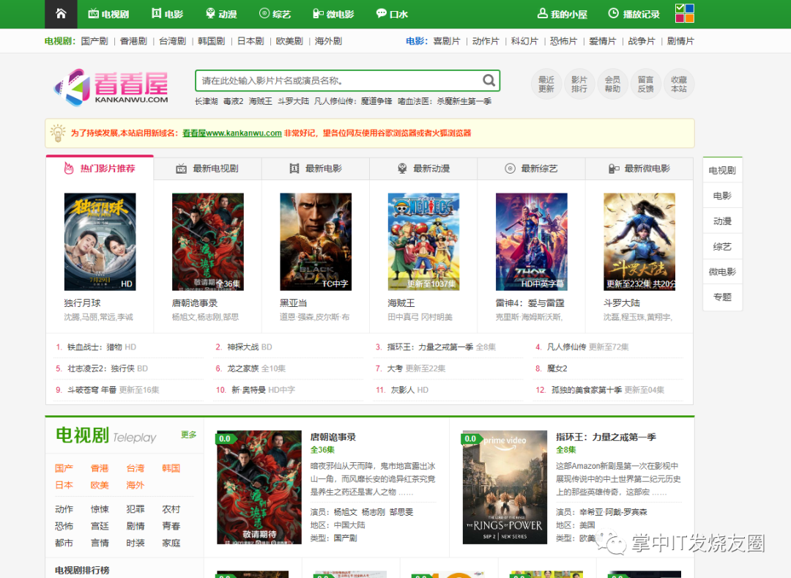Filter teleplay by 犯罪 genre
The width and height of the screenshot is (791, 578).
(x=135, y=509)
